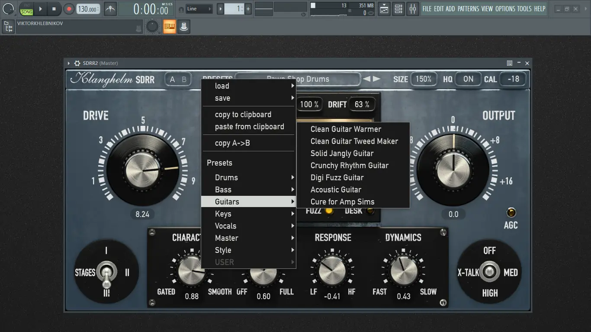Click the DRIVE knob
The width and height of the screenshot is (591, 332).
point(143,170)
